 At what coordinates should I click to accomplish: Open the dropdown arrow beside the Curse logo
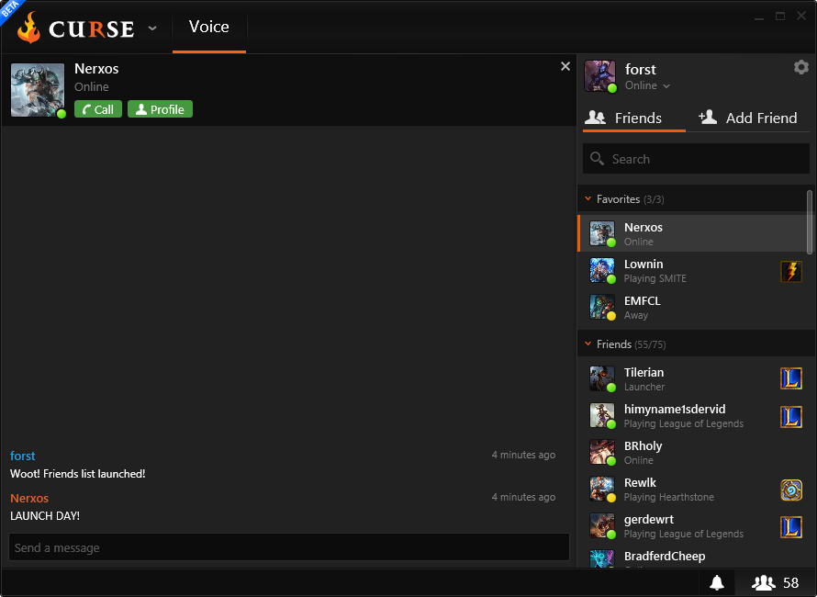(x=152, y=28)
